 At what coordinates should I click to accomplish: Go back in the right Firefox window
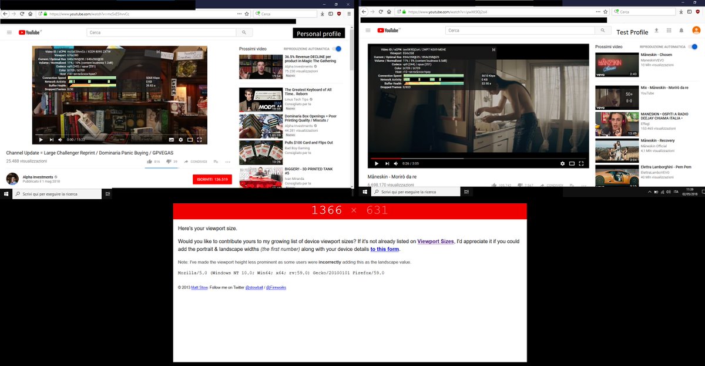pyautogui.click(x=364, y=12)
